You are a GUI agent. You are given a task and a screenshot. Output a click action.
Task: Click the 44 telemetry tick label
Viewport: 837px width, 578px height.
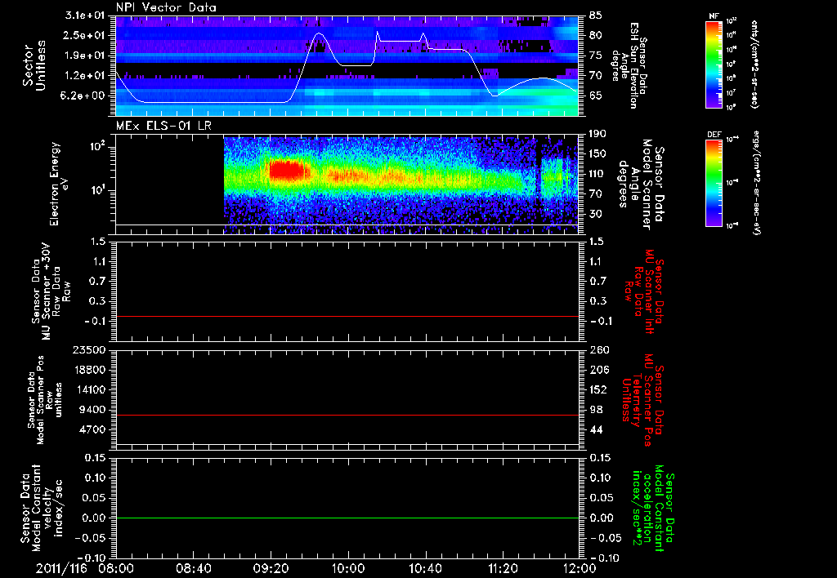[x=596, y=429]
